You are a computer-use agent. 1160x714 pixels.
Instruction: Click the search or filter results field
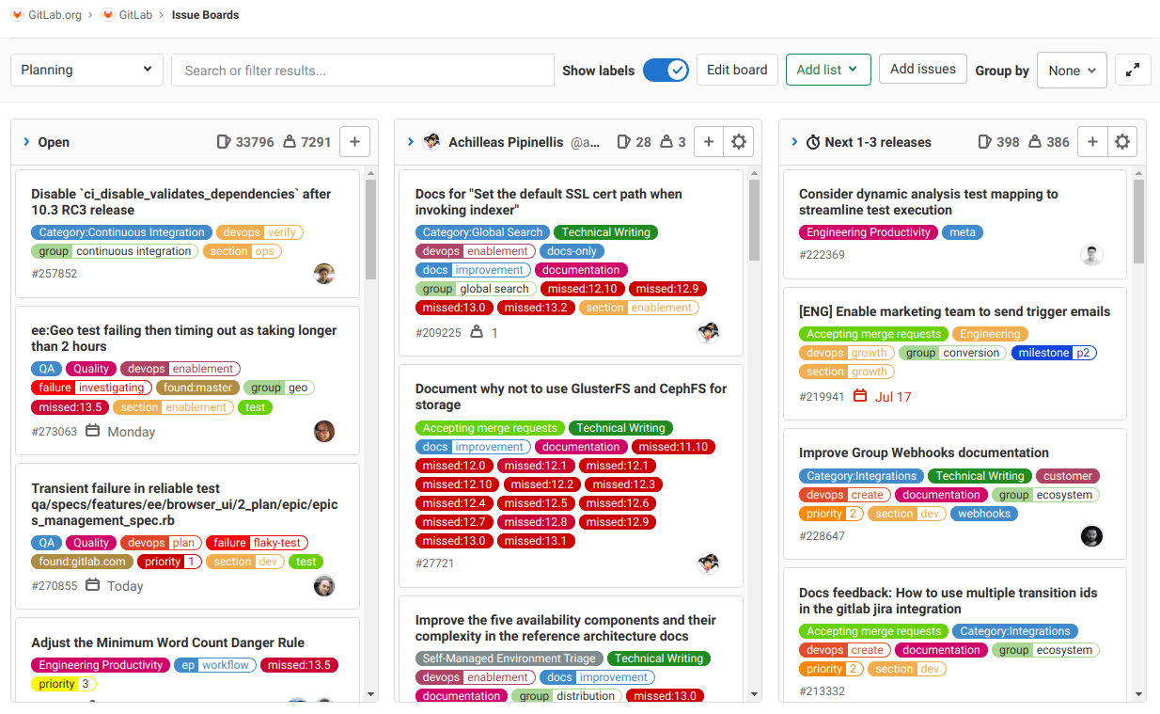363,70
